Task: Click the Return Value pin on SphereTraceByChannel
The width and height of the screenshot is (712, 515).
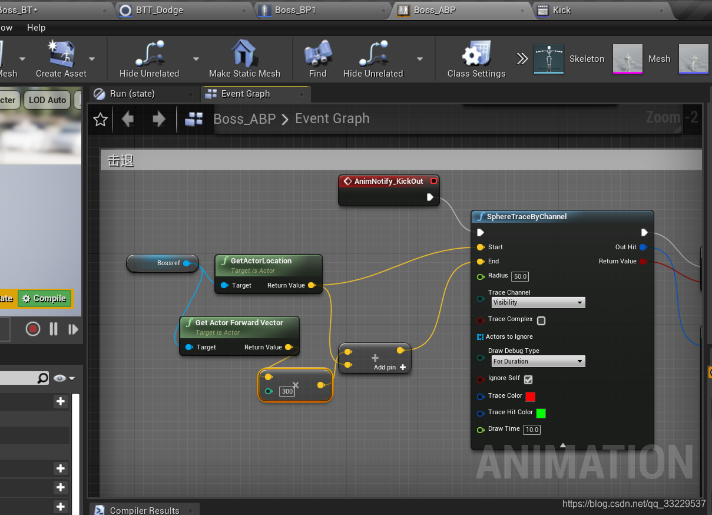Action: click(x=643, y=261)
